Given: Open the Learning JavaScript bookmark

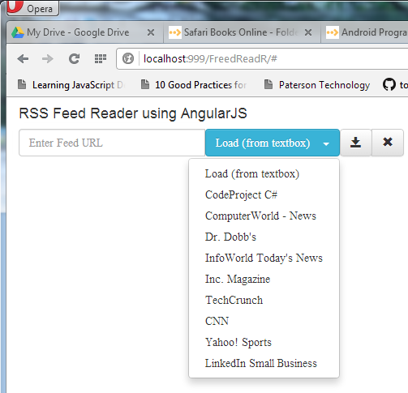Looking at the screenshot, I should coord(71,85).
